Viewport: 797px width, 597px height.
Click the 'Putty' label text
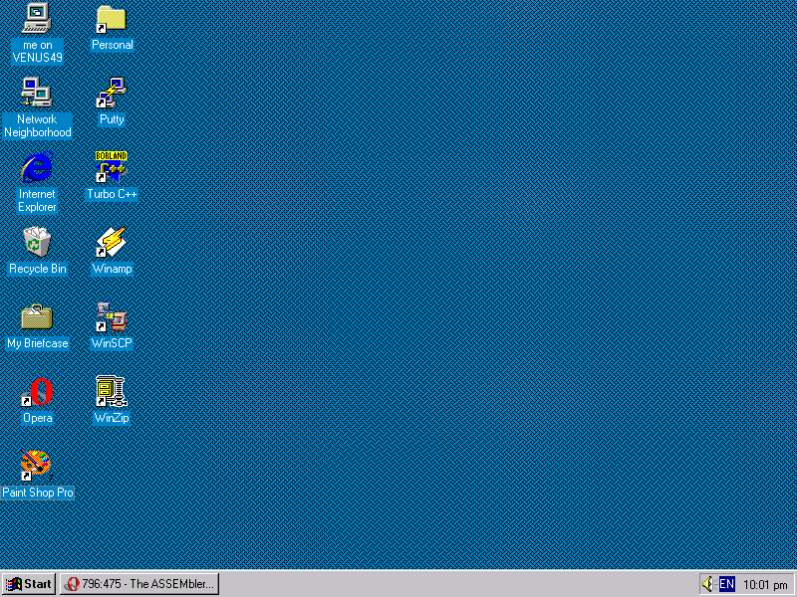pos(112,119)
